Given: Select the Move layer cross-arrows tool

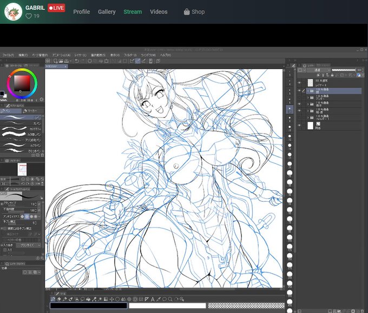Looking at the screenshot, I should point(111,299).
